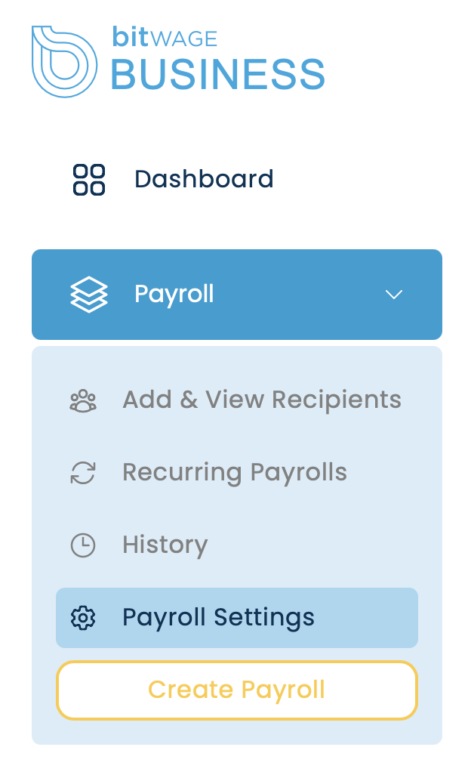The width and height of the screenshot is (471, 775).
Task: Go to Recurring Payrolls
Action: tap(234, 473)
